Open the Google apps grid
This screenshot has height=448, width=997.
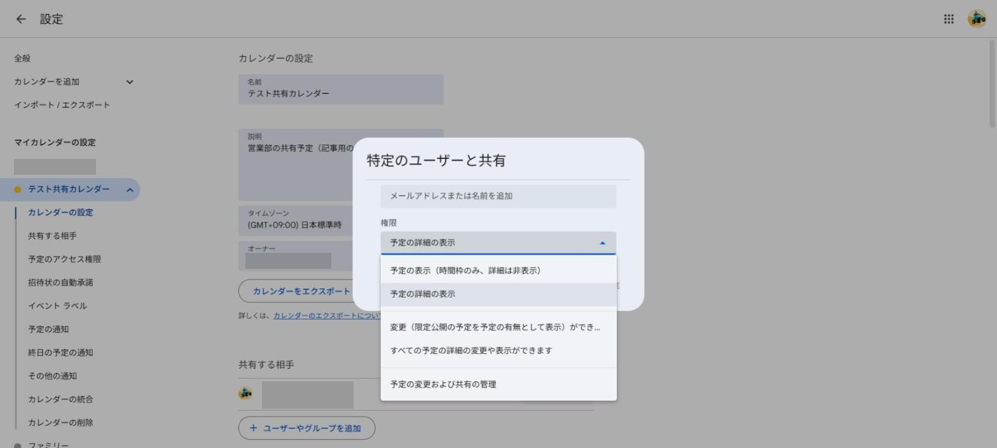949,19
